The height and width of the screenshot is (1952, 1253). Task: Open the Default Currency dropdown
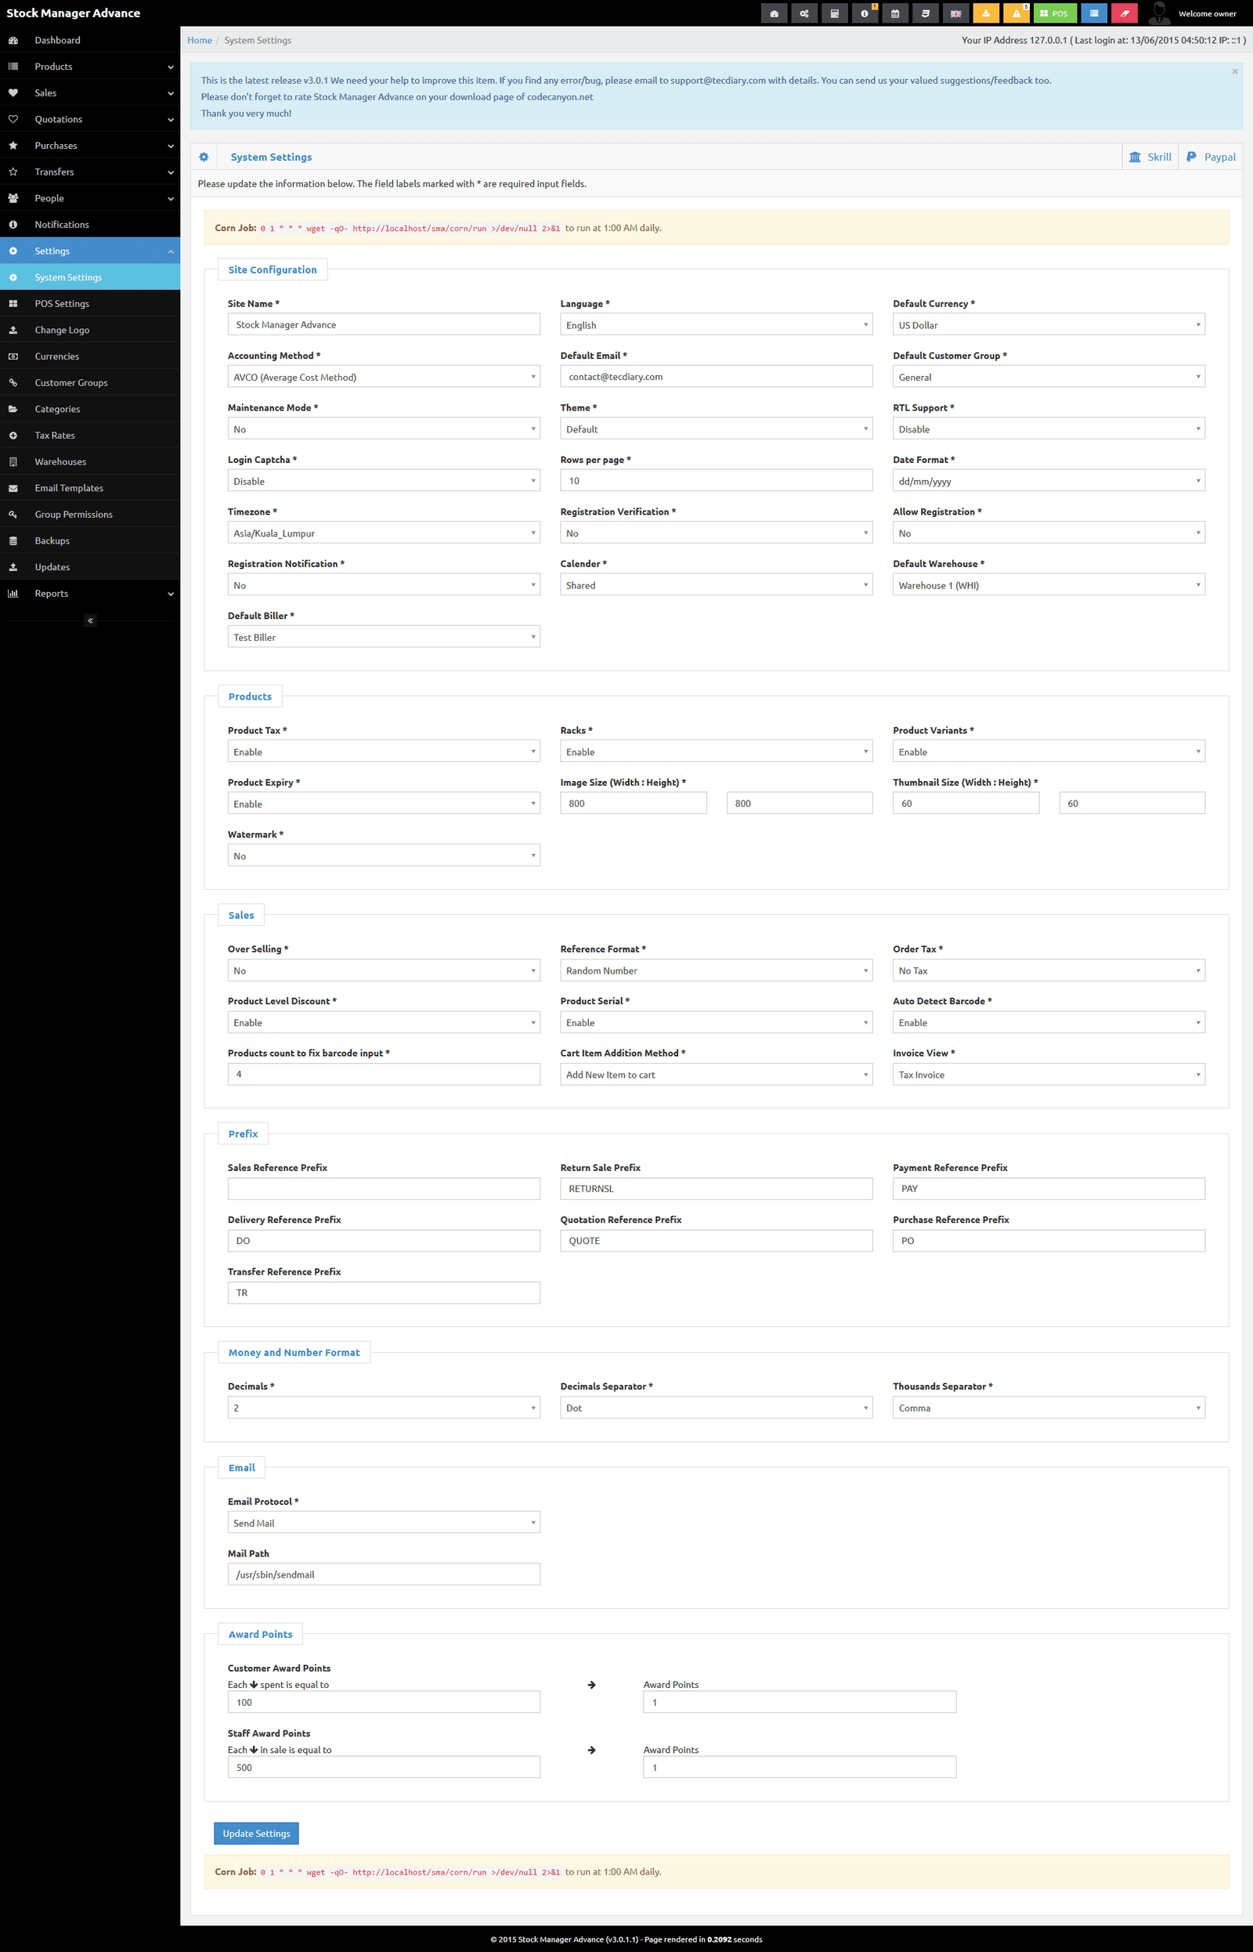click(1048, 324)
